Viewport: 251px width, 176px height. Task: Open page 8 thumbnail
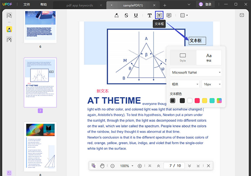[x=40, y=146]
